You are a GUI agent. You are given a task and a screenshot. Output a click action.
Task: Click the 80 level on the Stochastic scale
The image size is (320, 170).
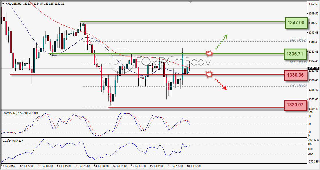[309, 116]
